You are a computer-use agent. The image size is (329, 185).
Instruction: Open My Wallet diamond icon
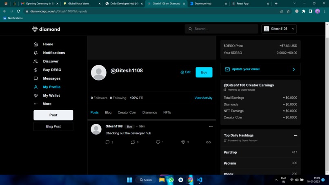36,96
